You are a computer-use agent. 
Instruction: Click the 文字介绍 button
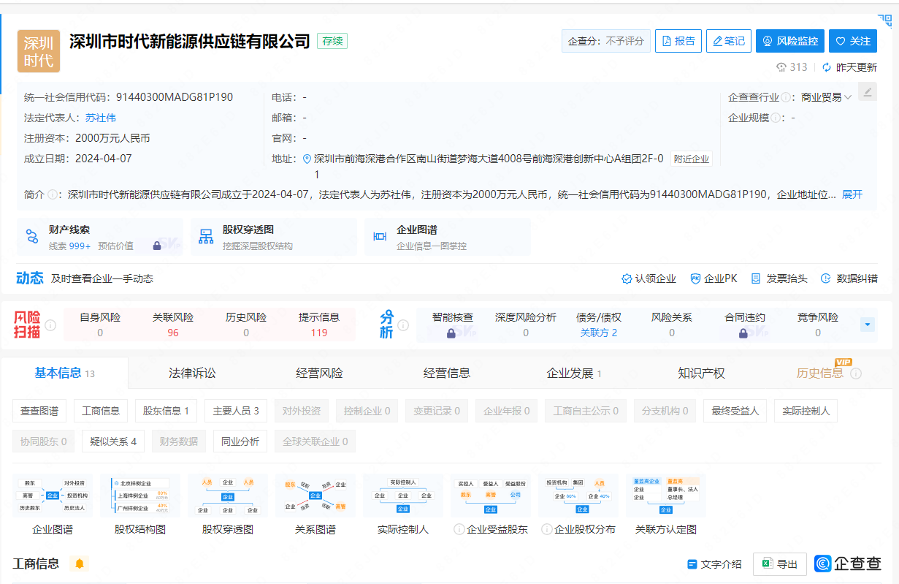[715, 564]
